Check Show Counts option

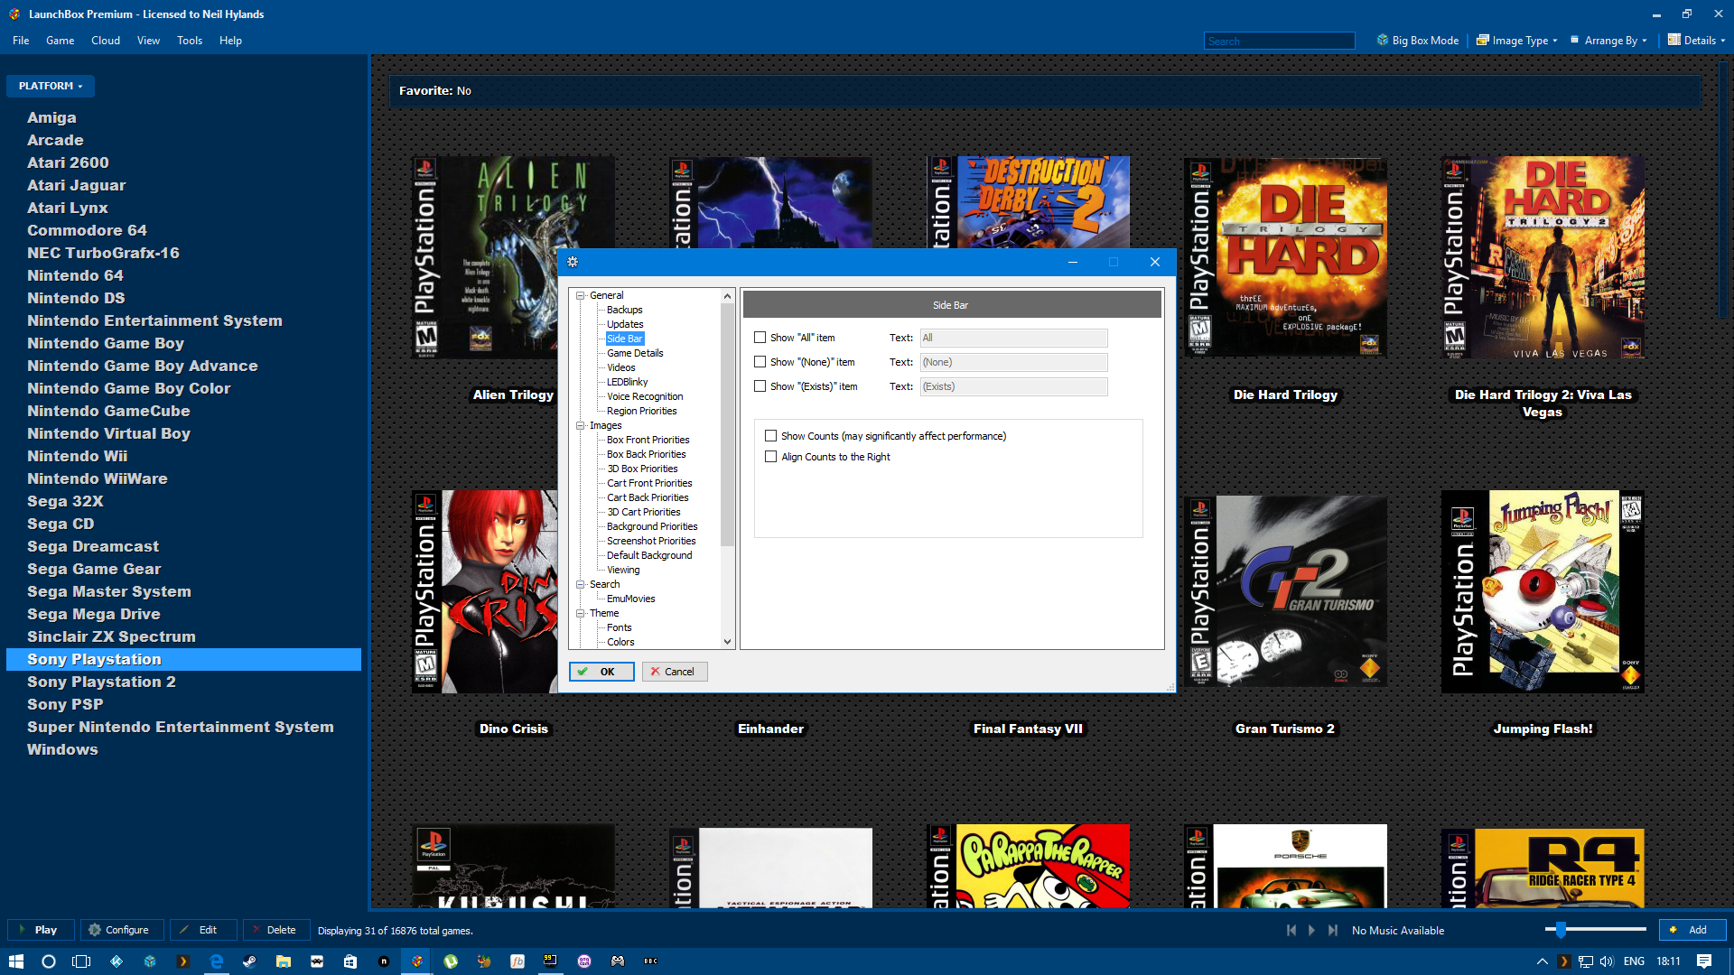(x=770, y=436)
